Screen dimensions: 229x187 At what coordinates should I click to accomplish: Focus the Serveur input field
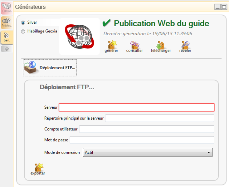[x=137, y=107]
